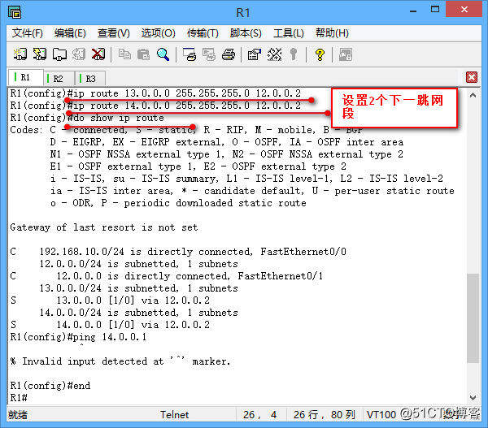Minimize the R1 window
488x428 pixels.
[x=413, y=11]
